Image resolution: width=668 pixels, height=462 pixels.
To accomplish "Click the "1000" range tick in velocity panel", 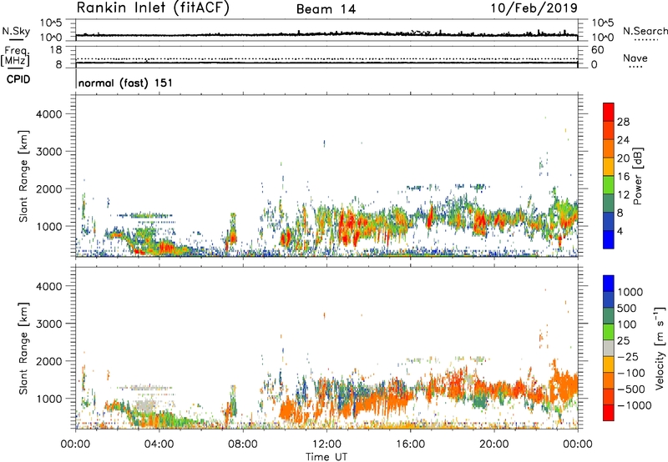I will [x=48, y=399].
